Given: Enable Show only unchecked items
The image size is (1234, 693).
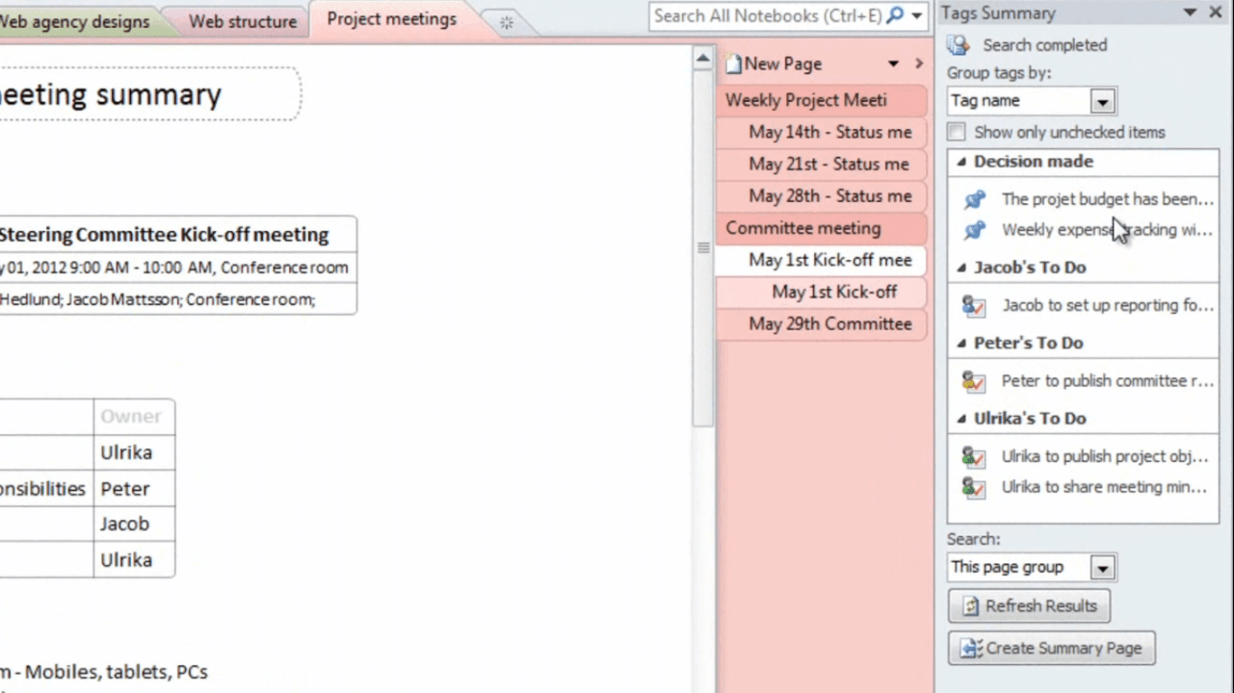Looking at the screenshot, I should pyautogui.click(x=956, y=132).
